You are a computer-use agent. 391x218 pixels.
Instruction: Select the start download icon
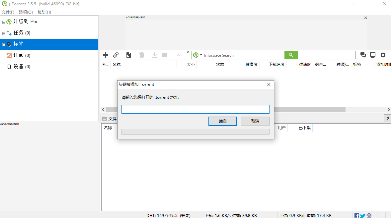click(155, 55)
